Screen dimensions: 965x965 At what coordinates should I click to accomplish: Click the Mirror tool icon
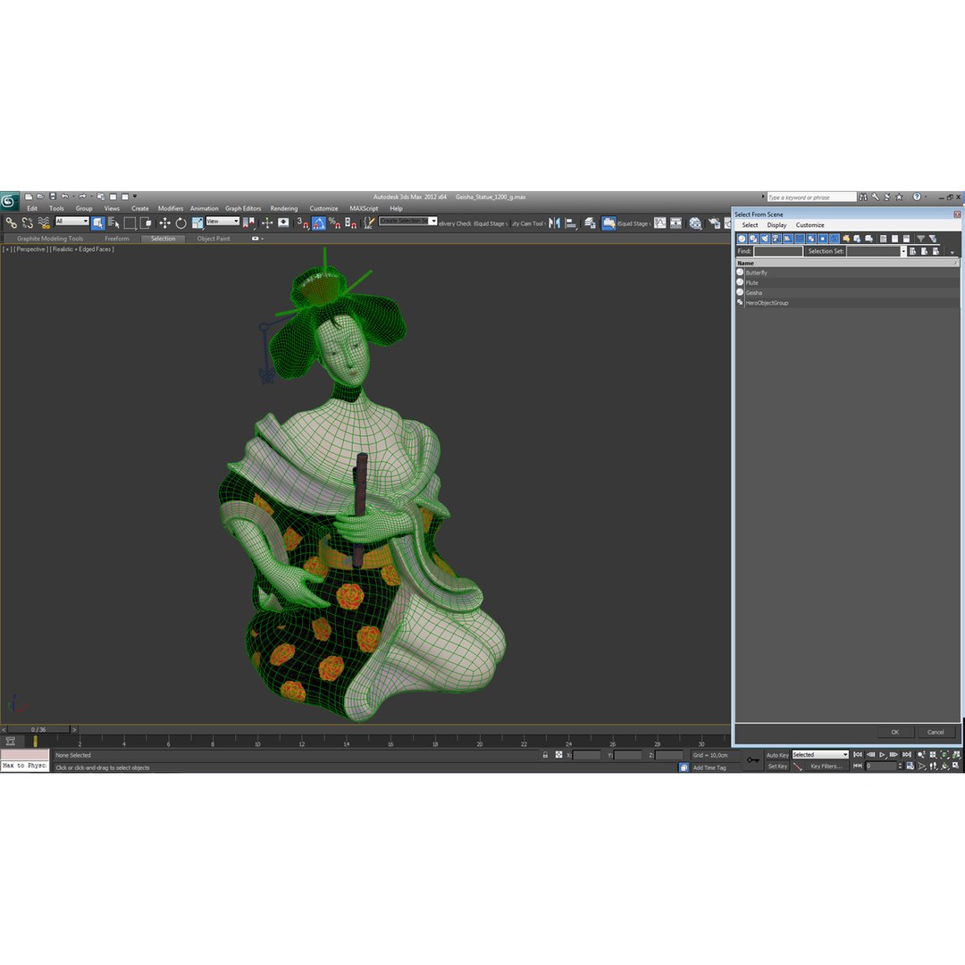pyautogui.click(x=555, y=222)
